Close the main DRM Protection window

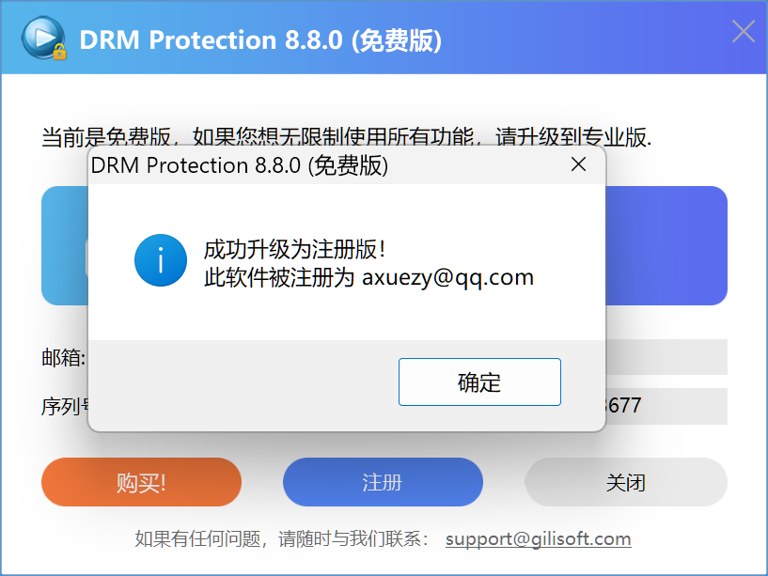click(743, 32)
